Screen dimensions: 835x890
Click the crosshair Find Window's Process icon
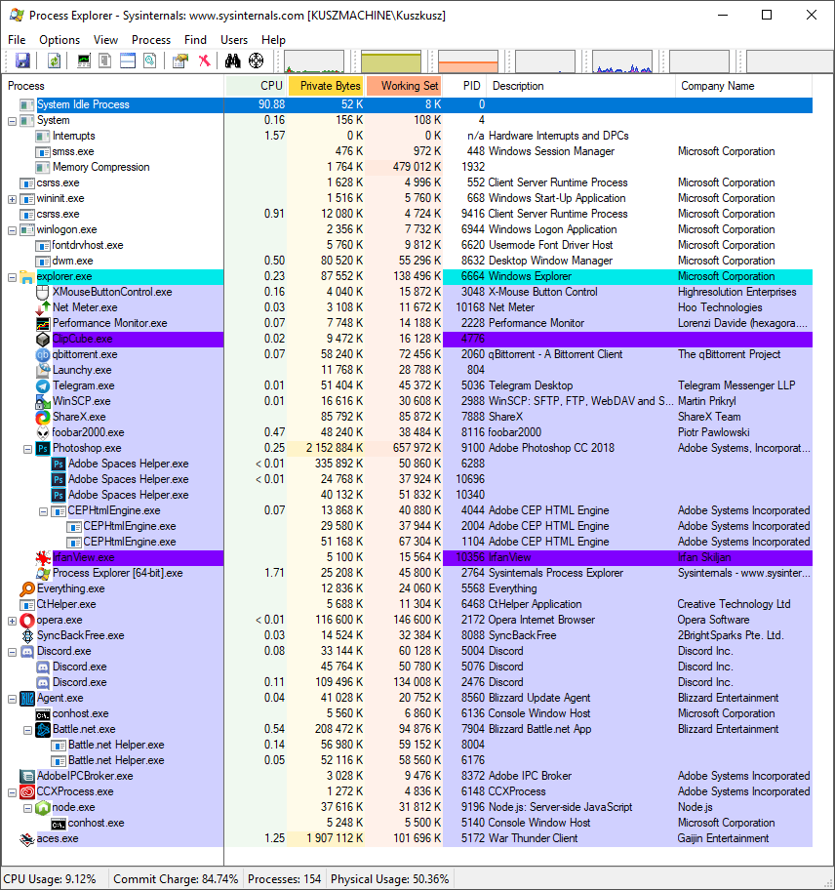tap(257, 61)
